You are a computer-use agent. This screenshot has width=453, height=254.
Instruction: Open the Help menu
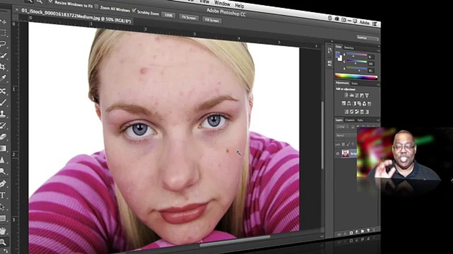240,6
